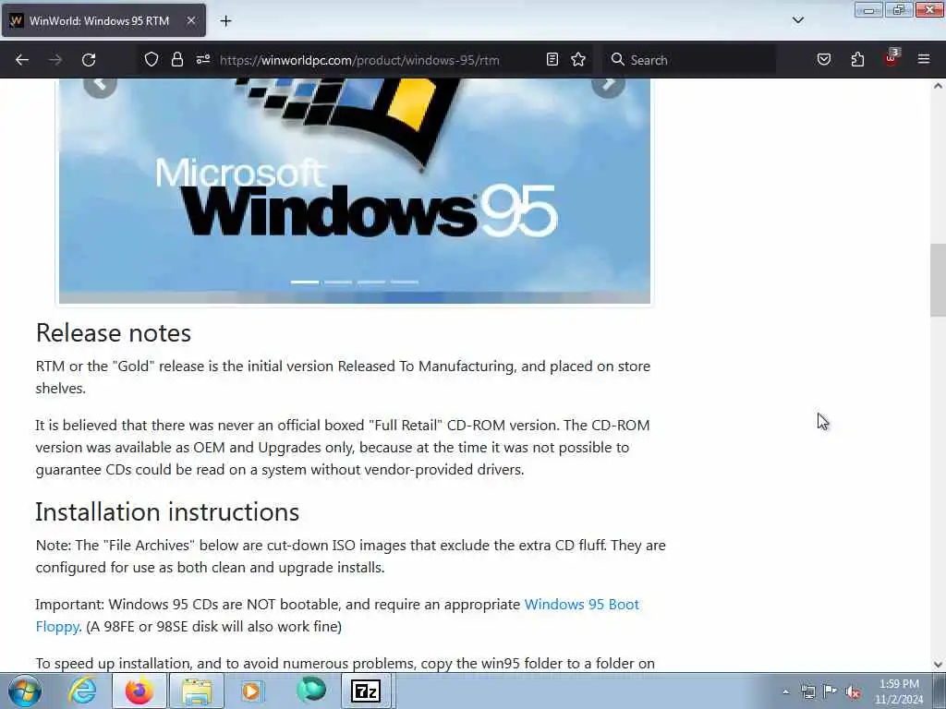946x709 pixels.
Task: Open the clock showing 1:59 PM
Action: coord(899,691)
